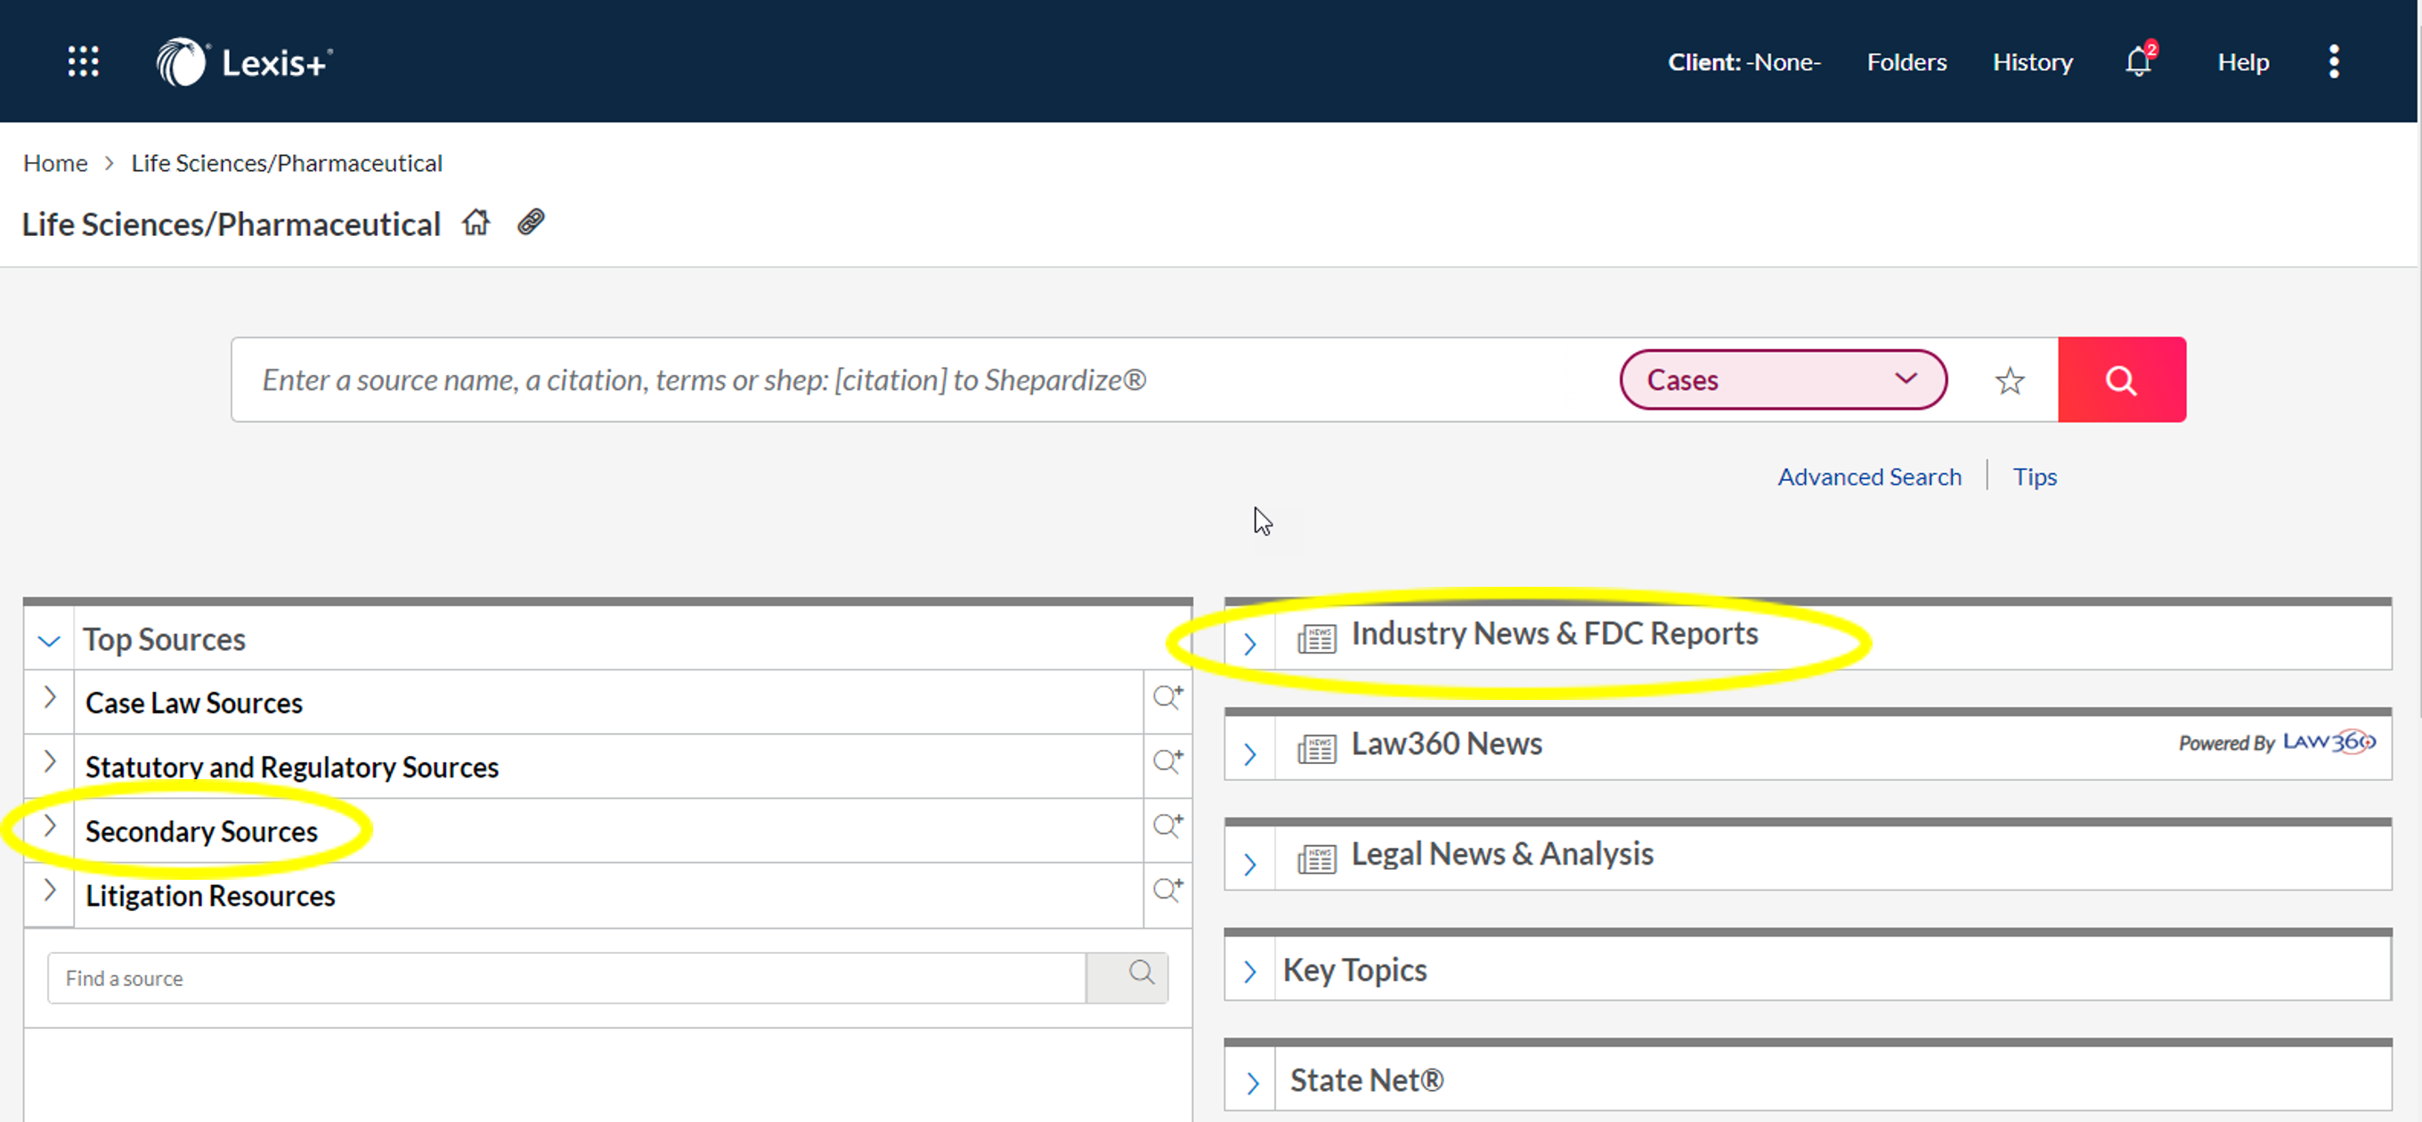This screenshot has width=2422, height=1122.
Task: Open History in the top bar
Action: coord(2033,62)
